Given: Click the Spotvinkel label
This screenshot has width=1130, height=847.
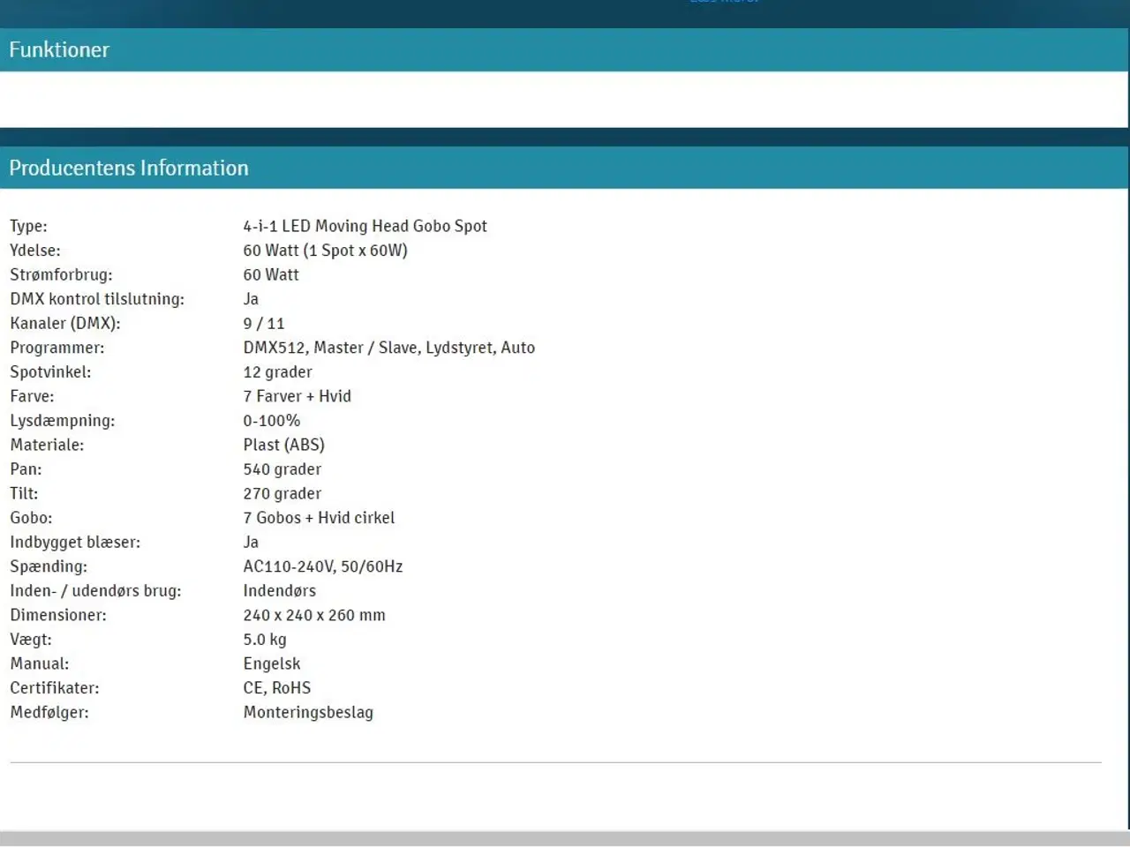Looking at the screenshot, I should (x=50, y=372).
